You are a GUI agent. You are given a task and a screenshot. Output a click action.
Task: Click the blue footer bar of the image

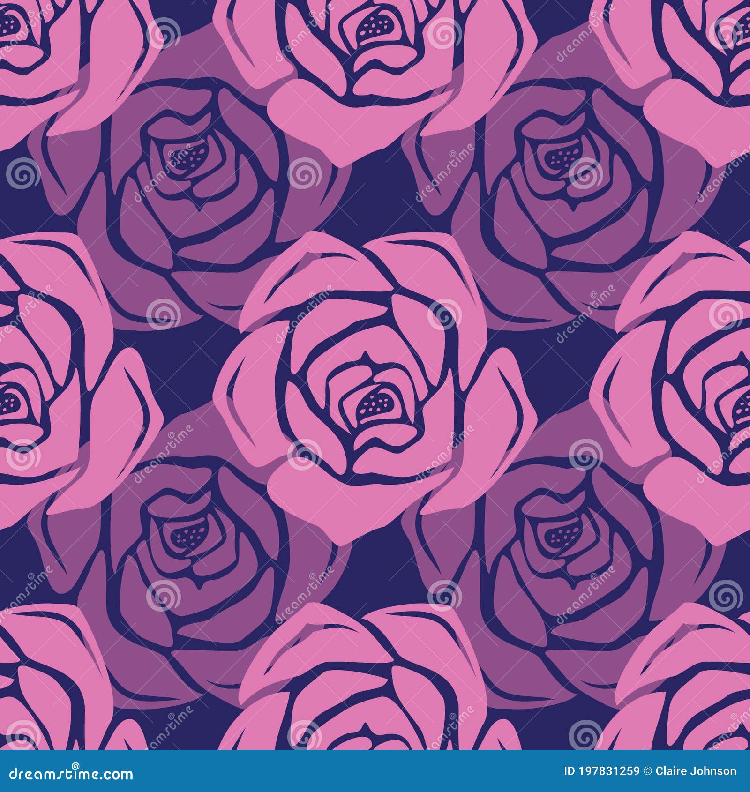coord(375,773)
